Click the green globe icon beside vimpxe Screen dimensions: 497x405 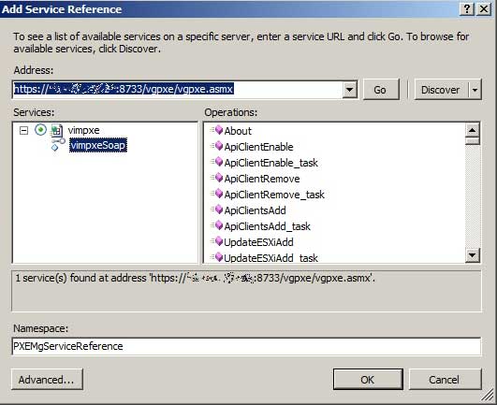[x=40, y=129]
